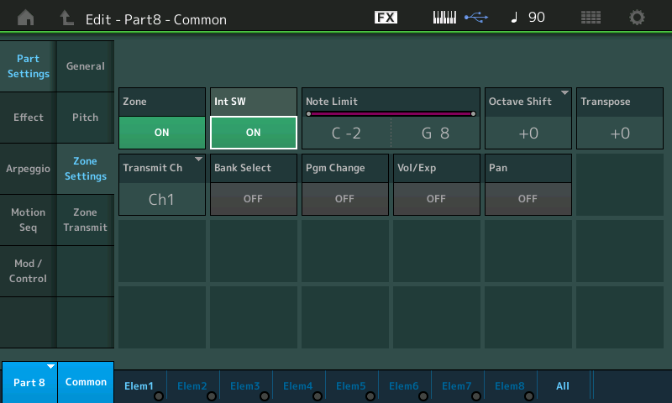Screen dimensions: 672x403
Task: Open the Utility gear settings icon
Action: pos(638,17)
